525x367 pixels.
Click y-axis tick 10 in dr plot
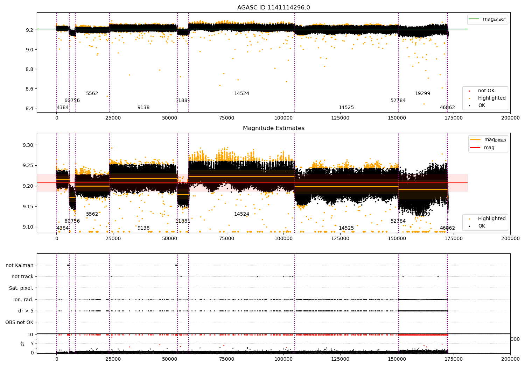point(30,335)
